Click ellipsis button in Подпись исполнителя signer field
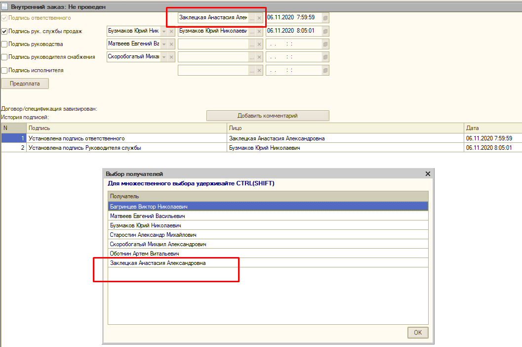 [x=252, y=71]
